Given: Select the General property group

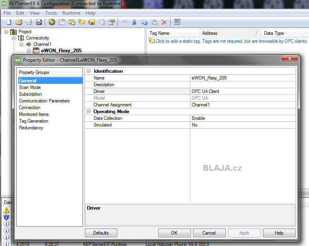Looking at the screenshot, I should [50, 81].
